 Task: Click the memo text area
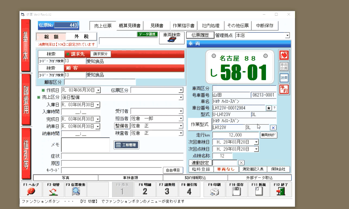[x=86, y=145]
